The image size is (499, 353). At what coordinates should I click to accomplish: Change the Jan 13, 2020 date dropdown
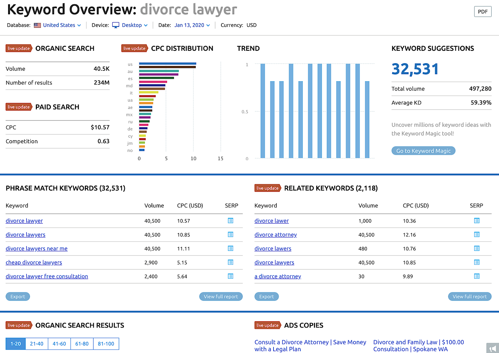(192, 25)
